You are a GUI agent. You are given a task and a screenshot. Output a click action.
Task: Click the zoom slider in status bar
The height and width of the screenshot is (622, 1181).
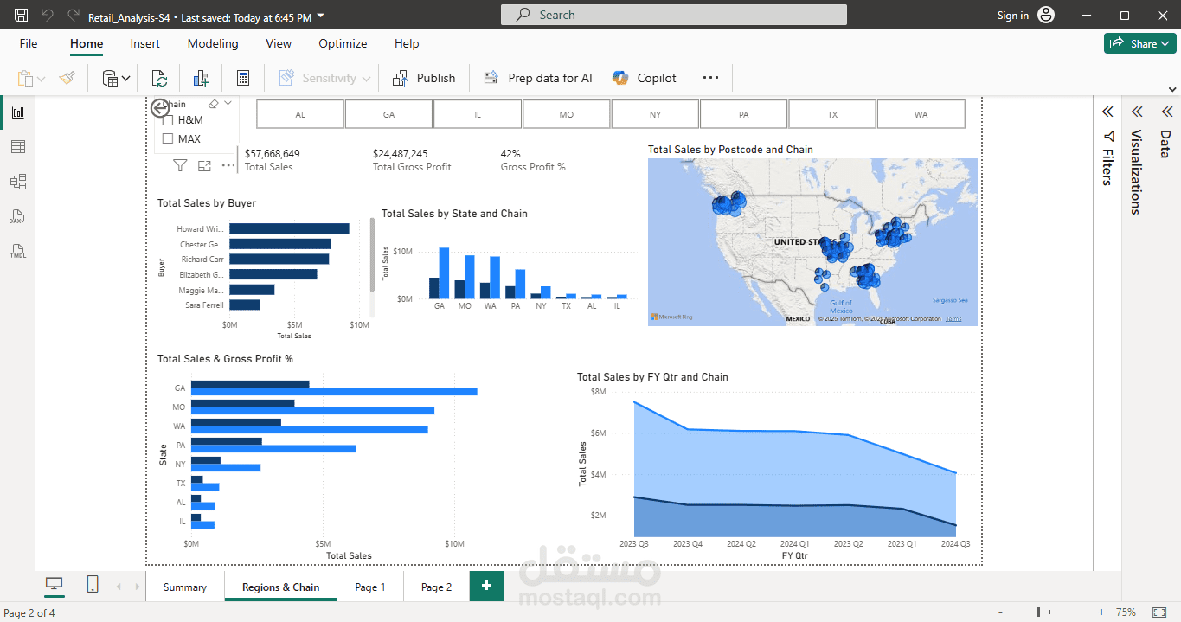[x=1038, y=612]
